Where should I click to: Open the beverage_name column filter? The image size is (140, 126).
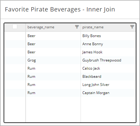77,27
